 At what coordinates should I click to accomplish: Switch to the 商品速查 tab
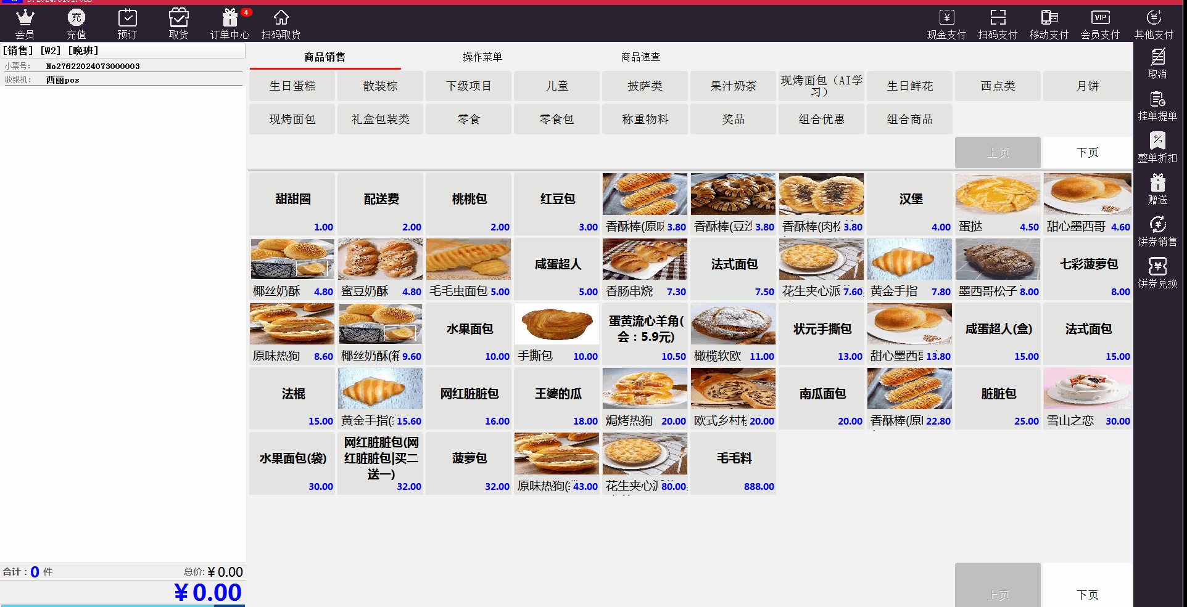tap(640, 57)
